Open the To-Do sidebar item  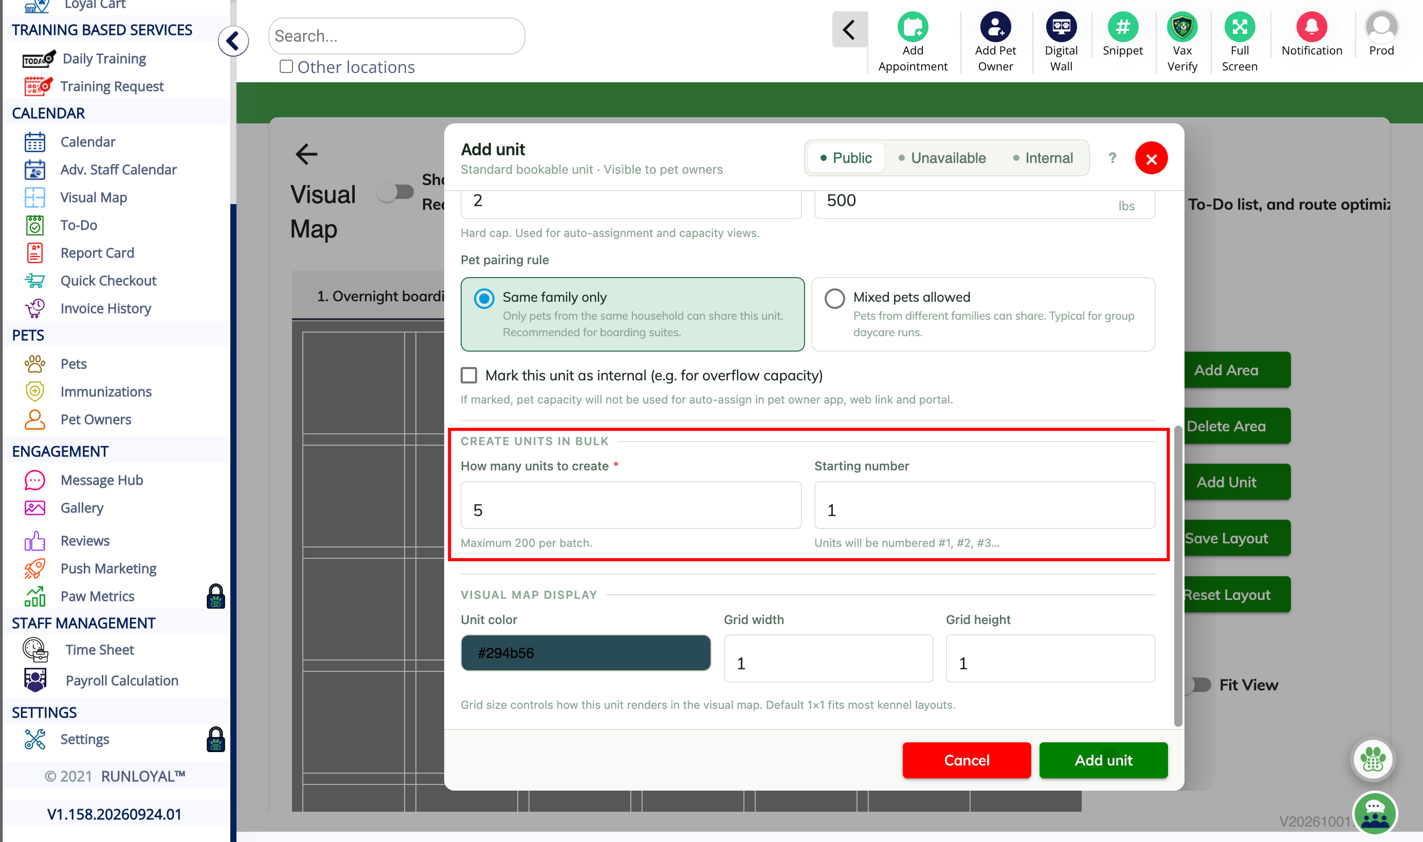click(x=79, y=225)
